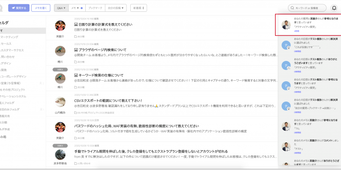Open the これが回答2です notification

coord(309,45)
